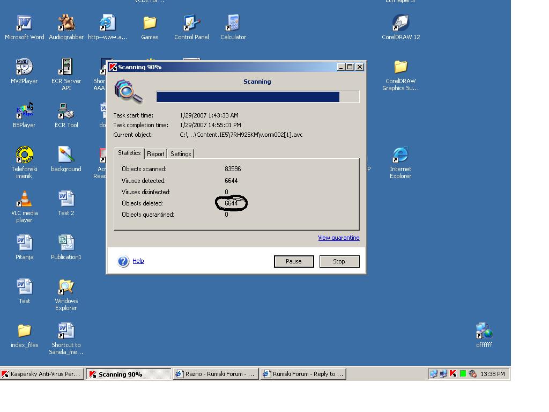The width and height of the screenshot is (549, 412).
Task: Switch to Razno - Rumski Forum taskbar window
Action: pos(216,374)
